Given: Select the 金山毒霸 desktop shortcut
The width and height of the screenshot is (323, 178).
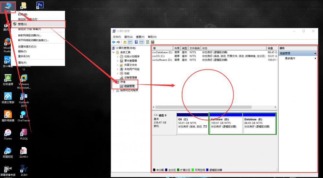Looking at the screenshot, I should pyautogui.click(x=8, y=62).
